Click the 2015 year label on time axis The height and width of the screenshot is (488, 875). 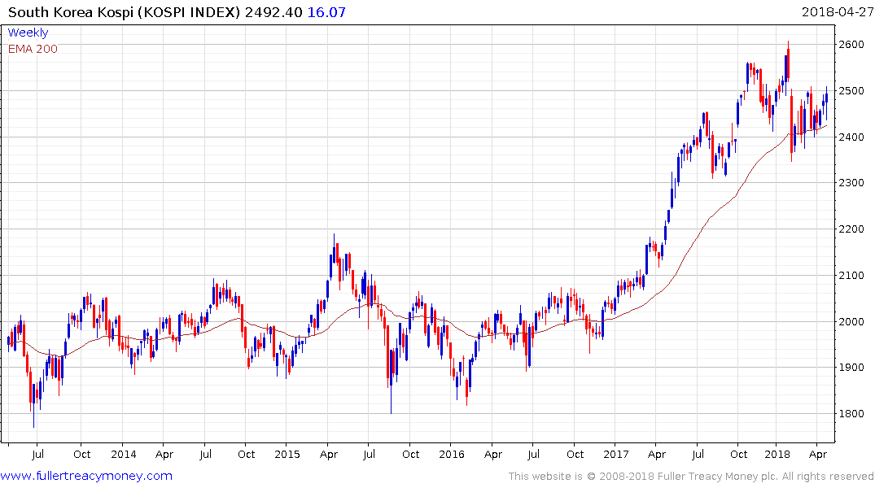(x=287, y=454)
